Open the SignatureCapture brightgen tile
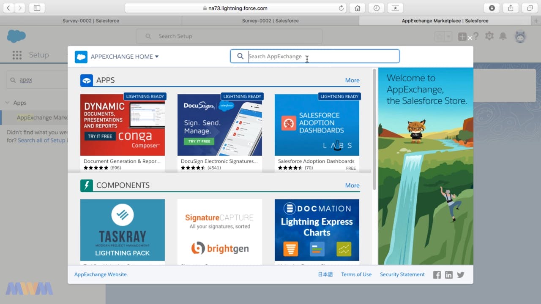The image size is (541, 304). pos(220,230)
